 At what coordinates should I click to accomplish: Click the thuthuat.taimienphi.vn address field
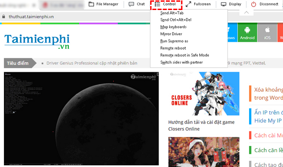[x=31, y=17]
